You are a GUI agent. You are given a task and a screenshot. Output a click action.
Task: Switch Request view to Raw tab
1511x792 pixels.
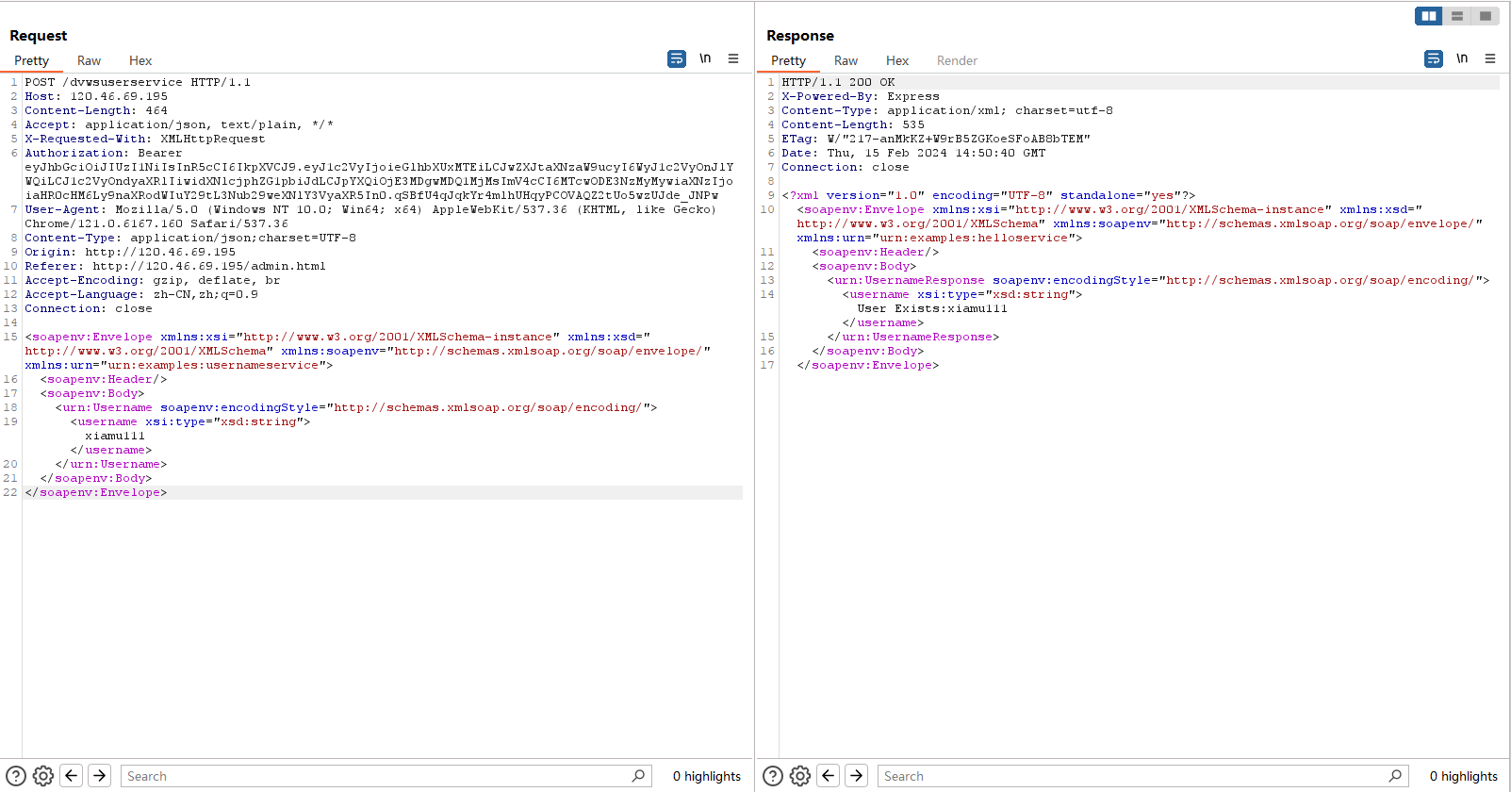[89, 60]
